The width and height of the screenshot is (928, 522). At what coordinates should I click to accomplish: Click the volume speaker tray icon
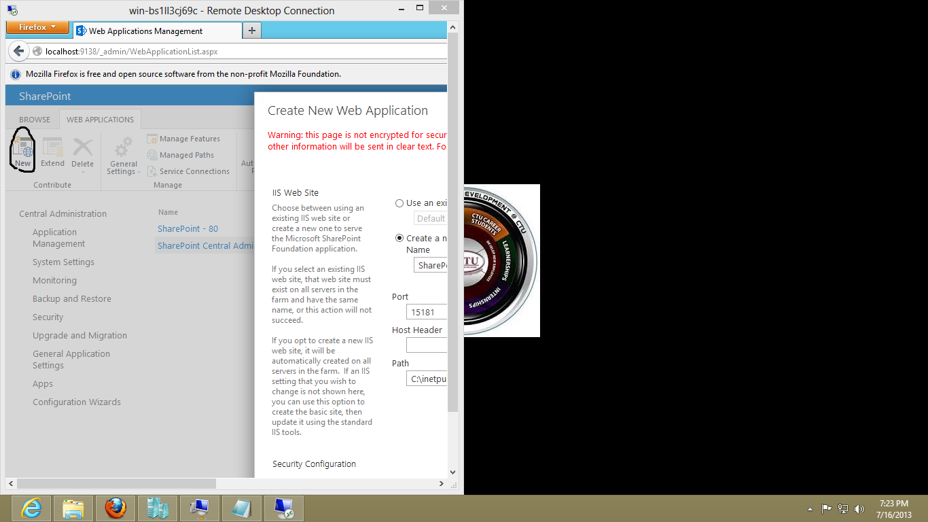pos(859,508)
